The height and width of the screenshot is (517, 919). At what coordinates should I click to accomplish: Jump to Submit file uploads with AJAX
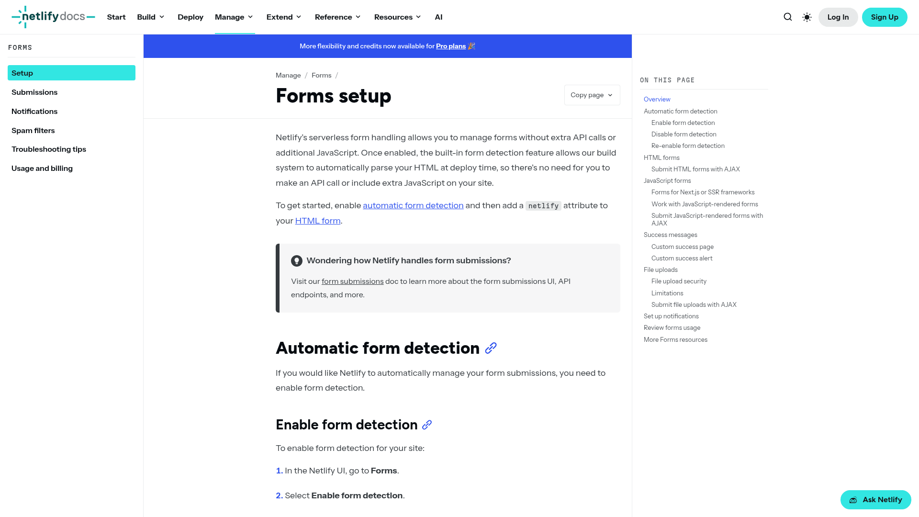tap(694, 304)
